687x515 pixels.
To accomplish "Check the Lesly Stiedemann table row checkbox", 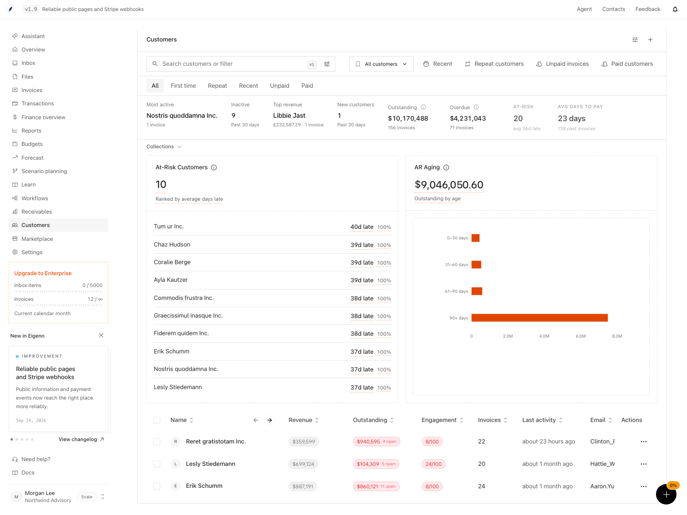I will click(x=156, y=464).
